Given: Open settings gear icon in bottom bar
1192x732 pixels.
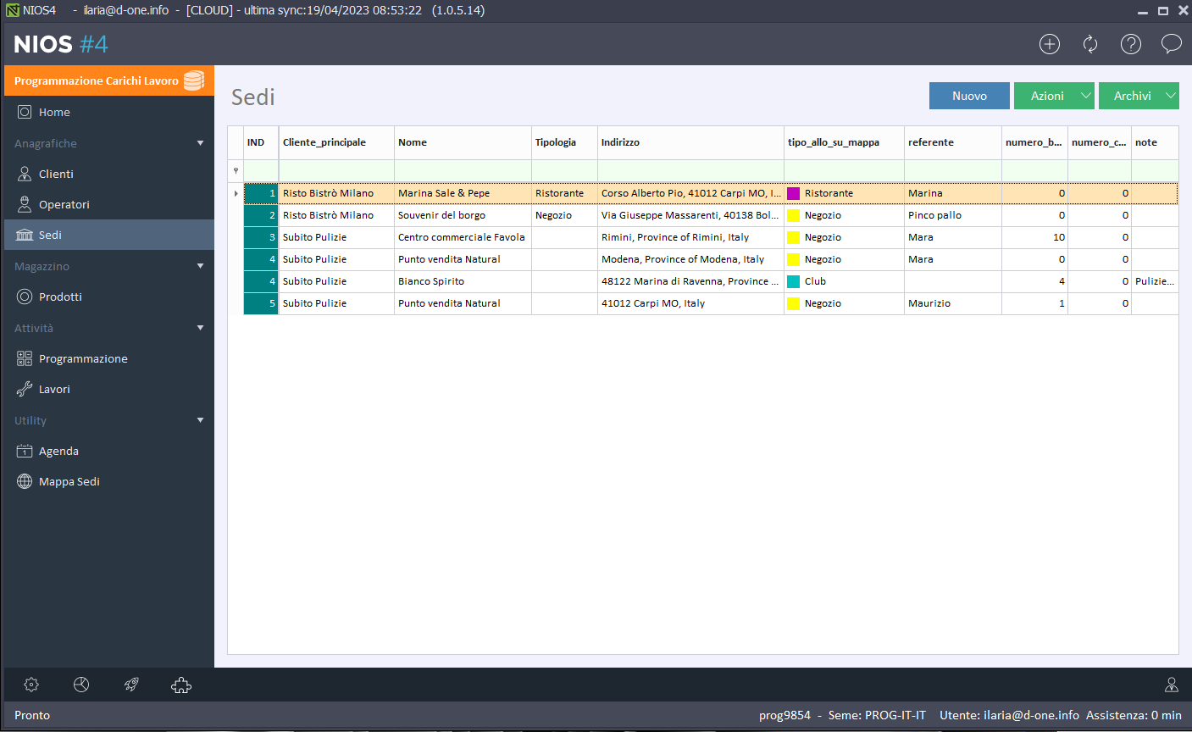Looking at the screenshot, I should (31, 685).
